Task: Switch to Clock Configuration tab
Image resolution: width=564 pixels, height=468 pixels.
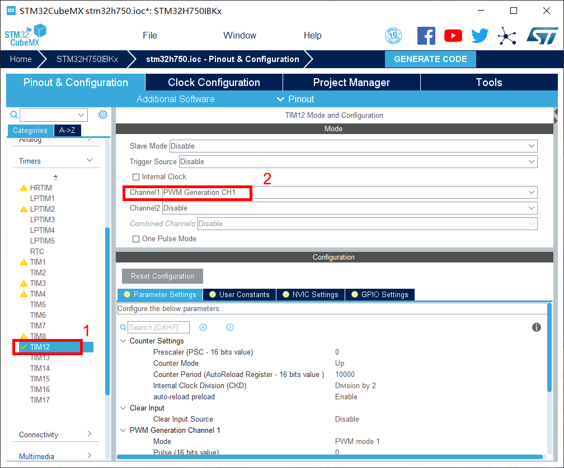Action: pyautogui.click(x=214, y=83)
